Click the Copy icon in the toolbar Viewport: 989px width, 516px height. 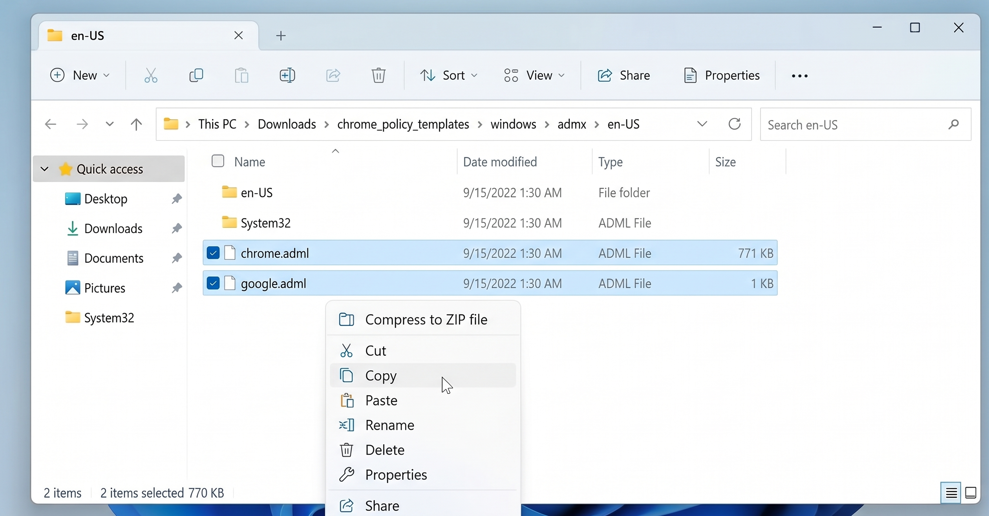click(x=196, y=75)
